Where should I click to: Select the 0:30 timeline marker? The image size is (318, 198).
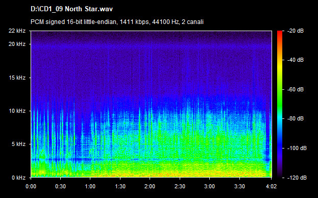pyautogui.click(x=60, y=186)
